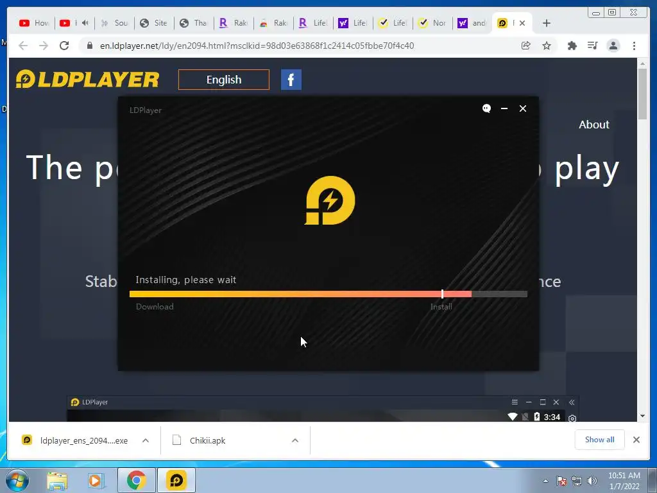Bookmark this page with the star
The image size is (657, 493).
coord(547,46)
